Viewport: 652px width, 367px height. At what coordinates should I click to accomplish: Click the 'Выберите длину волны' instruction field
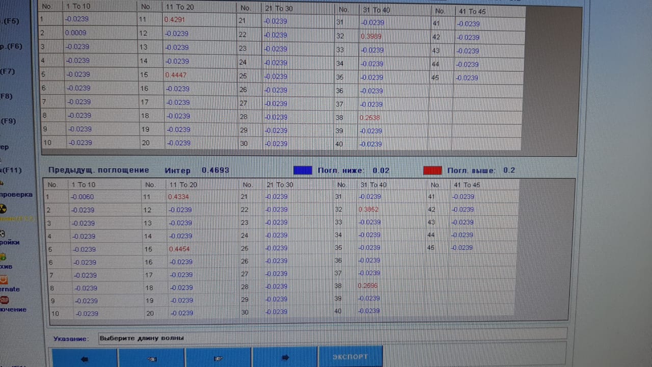(332, 338)
